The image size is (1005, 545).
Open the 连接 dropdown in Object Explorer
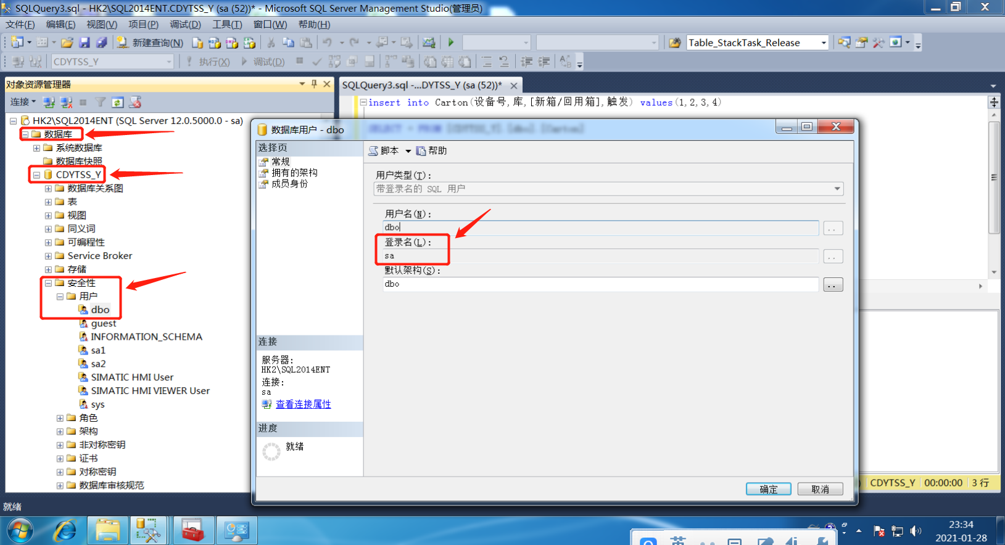tap(23, 102)
